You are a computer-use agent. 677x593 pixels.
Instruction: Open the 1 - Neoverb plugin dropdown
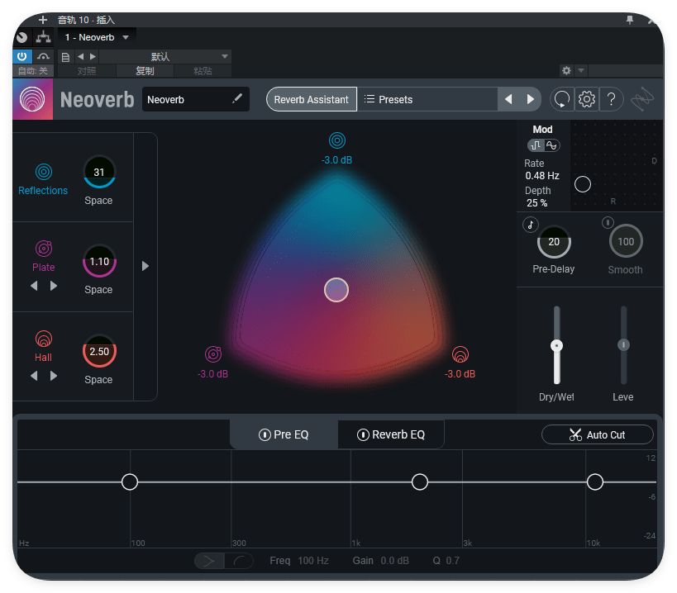tap(97, 37)
